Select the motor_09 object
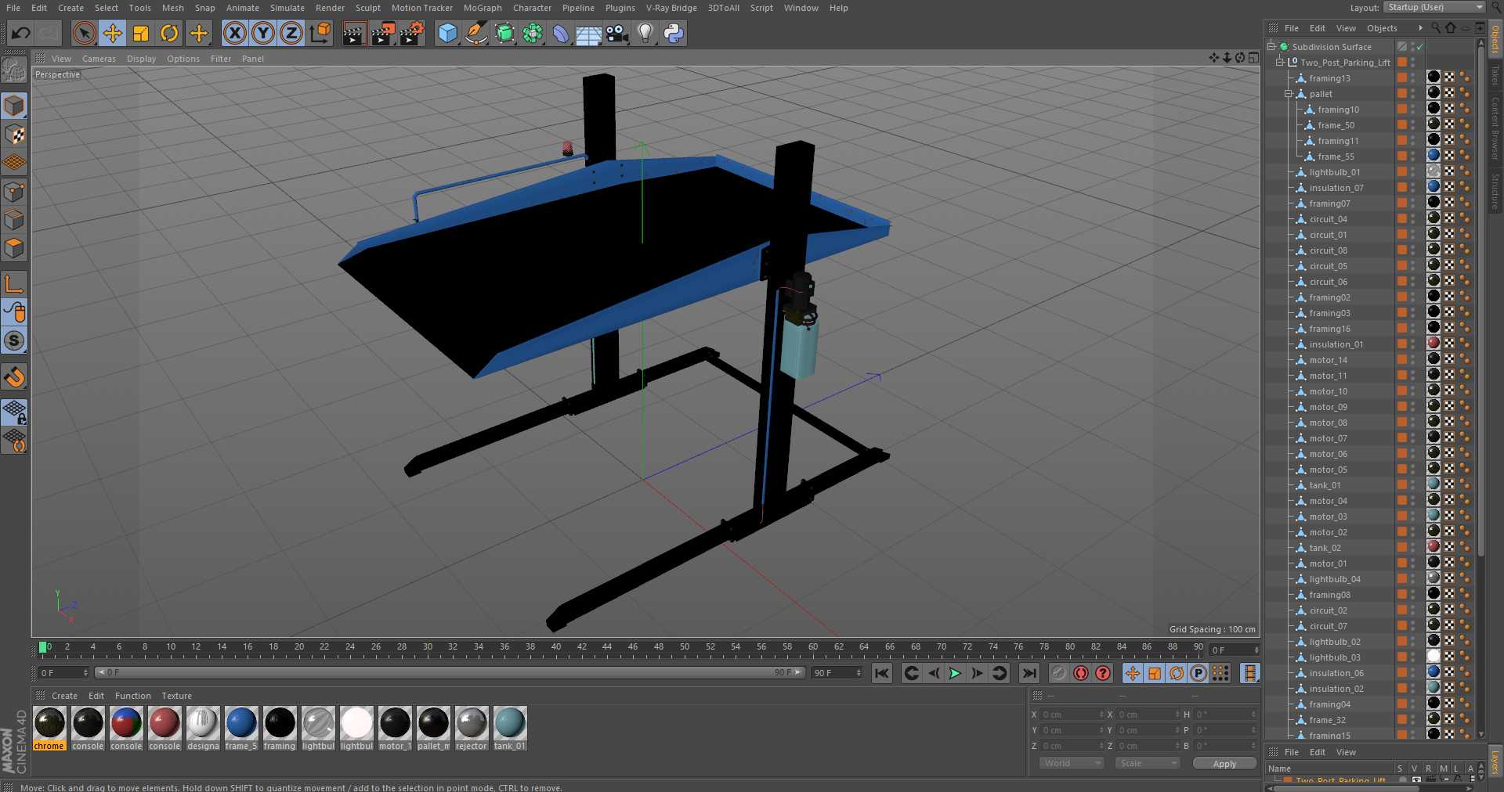The image size is (1504, 792). tap(1329, 407)
